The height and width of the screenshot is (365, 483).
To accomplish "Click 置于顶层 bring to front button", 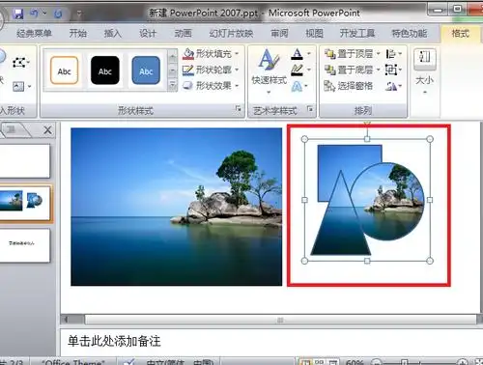I will tap(349, 54).
